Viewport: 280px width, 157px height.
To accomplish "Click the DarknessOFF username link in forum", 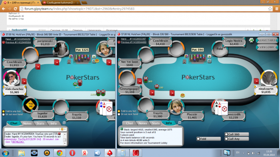I will [19, 30].
